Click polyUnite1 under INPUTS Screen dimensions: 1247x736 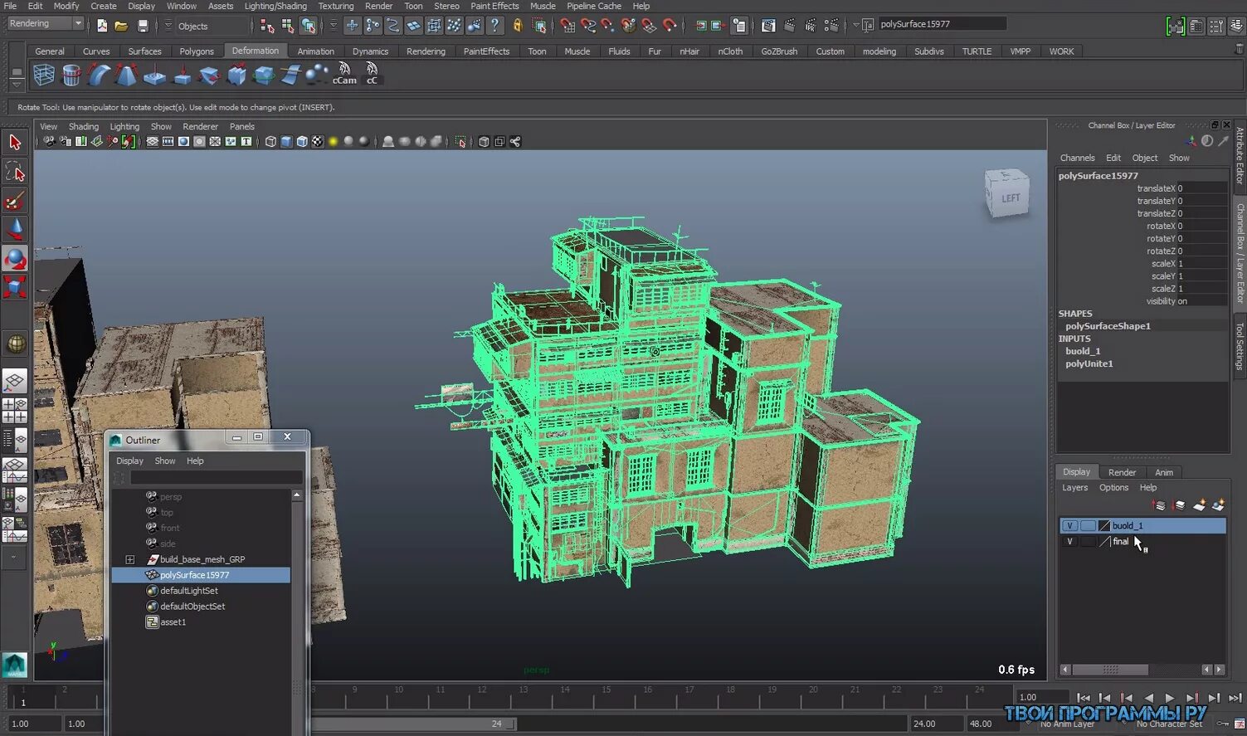coord(1089,363)
